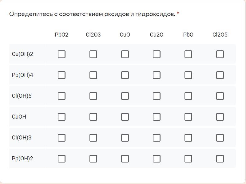The width and height of the screenshot is (246, 184).
Task: Mark Cl(OH)5 row under CuO column
Action: coord(125,96)
